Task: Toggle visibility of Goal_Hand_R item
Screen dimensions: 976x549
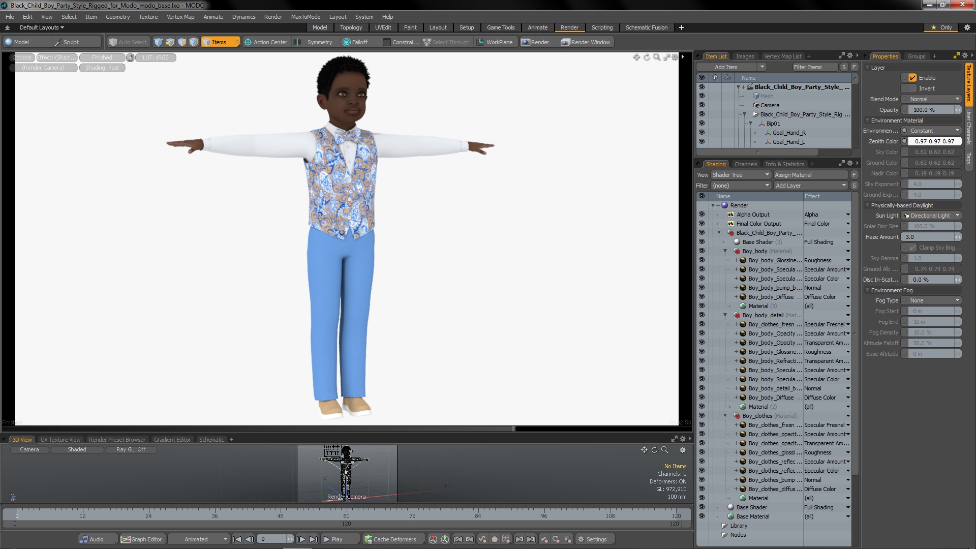Action: click(x=701, y=133)
